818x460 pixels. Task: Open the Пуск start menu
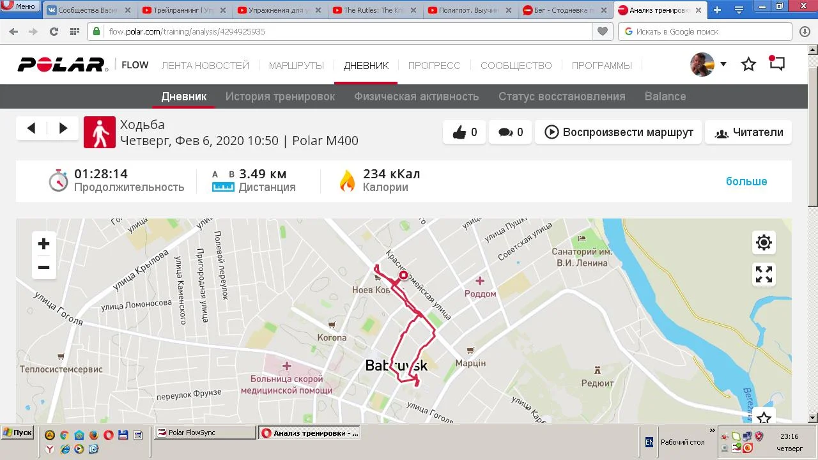point(17,433)
